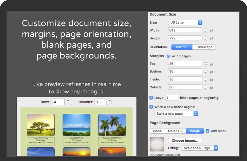Click the Top margin stepper
Viewport: 247px width, 161px height.
point(206,64)
